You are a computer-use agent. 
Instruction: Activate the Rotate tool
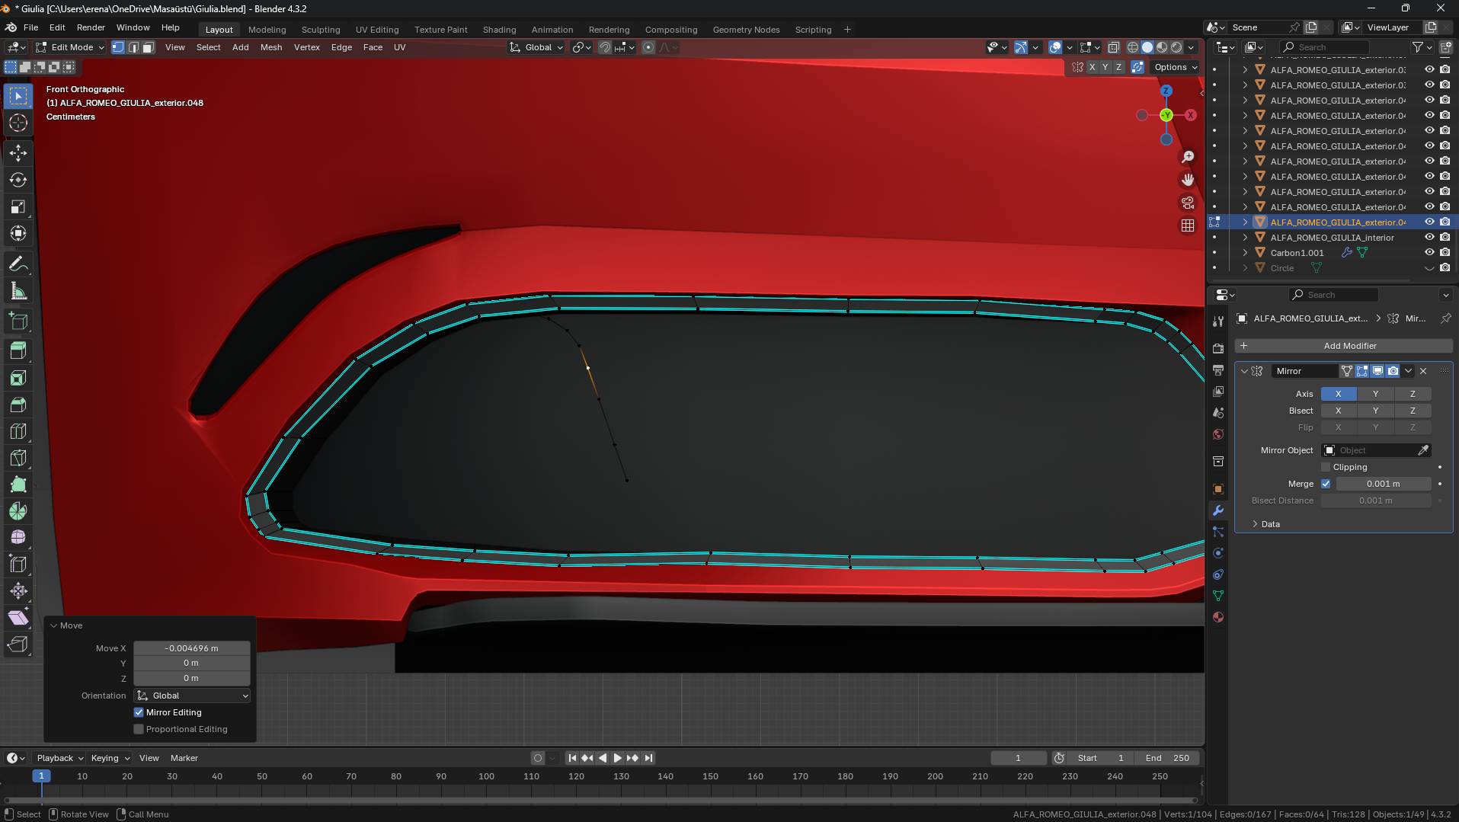point(18,180)
